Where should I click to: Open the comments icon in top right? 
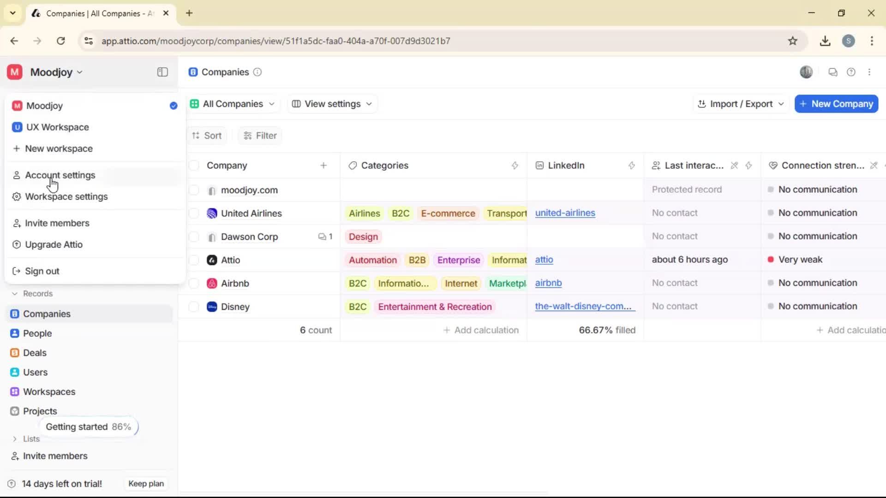coord(832,72)
